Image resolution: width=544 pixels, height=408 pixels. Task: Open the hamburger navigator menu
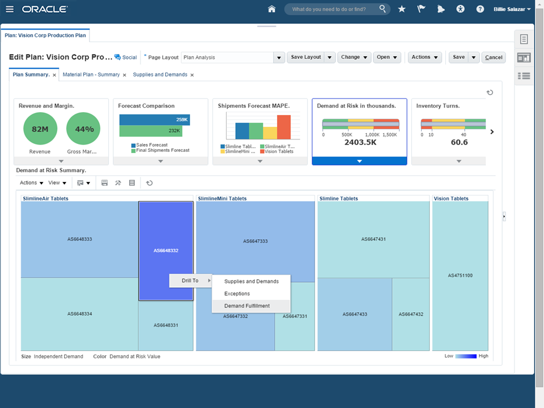(10, 10)
